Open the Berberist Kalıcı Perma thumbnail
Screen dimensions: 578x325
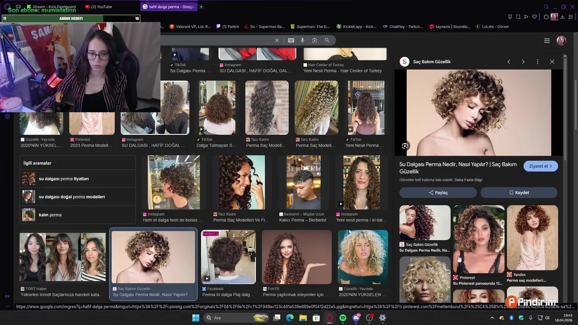pos(303,182)
